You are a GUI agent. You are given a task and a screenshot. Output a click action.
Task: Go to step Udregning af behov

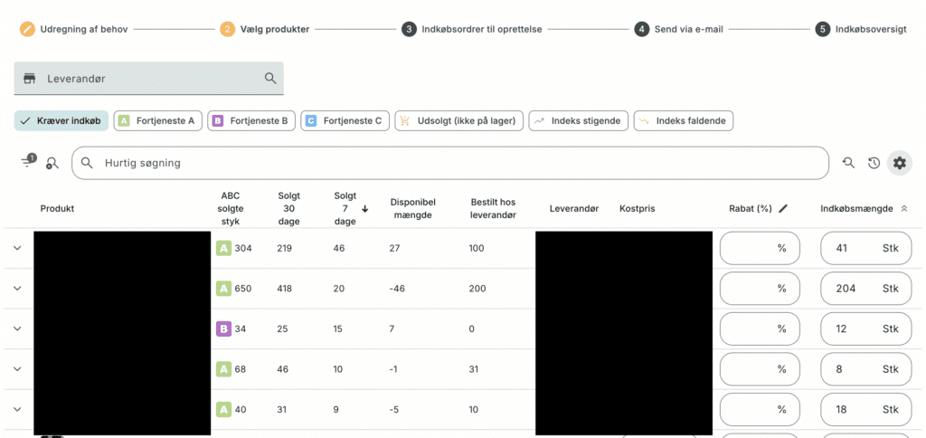click(x=74, y=29)
